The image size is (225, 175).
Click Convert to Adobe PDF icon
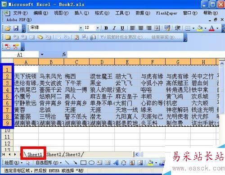(8, 47)
